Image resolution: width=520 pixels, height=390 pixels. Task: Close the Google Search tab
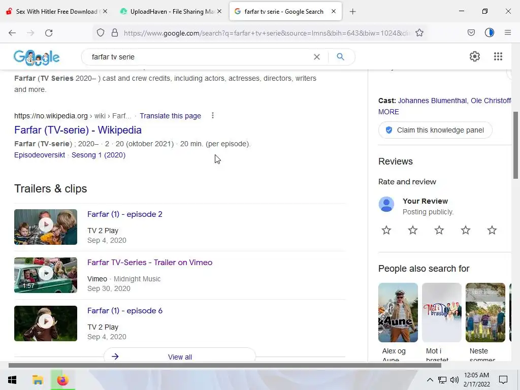[334, 11]
